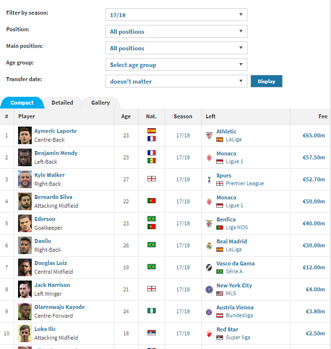Switch to the Gallery tab

101,103
